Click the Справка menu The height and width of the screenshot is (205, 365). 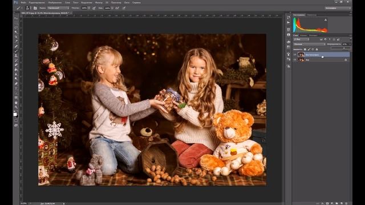click(x=136, y=2)
